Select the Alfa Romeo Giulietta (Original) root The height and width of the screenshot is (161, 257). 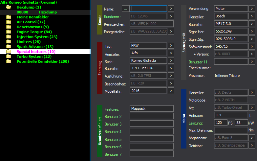(29, 2)
